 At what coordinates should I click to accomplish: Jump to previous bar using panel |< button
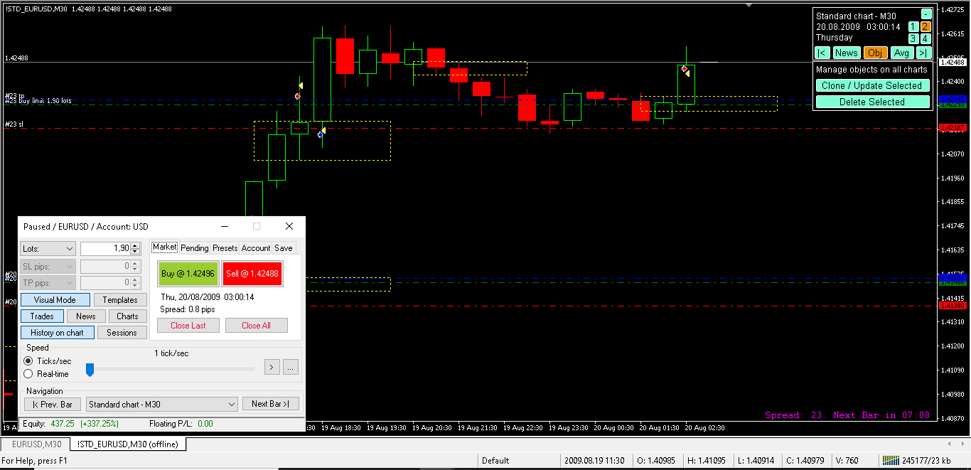[x=822, y=53]
